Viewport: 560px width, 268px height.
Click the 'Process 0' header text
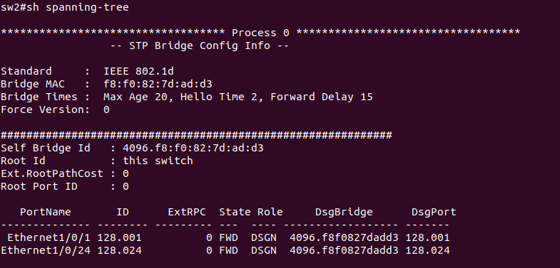(260, 33)
